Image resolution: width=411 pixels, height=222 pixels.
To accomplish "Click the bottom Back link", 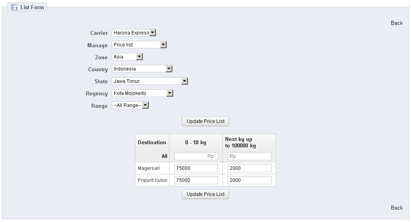I will pyautogui.click(x=397, y=208).
